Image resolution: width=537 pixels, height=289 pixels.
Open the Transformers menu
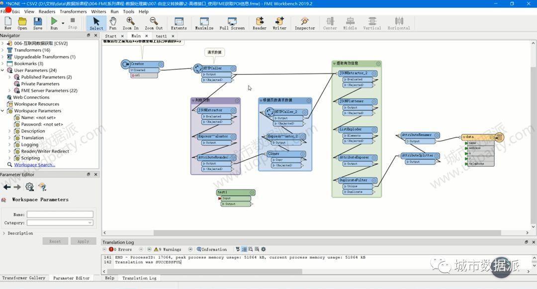(x=73, y=11)
